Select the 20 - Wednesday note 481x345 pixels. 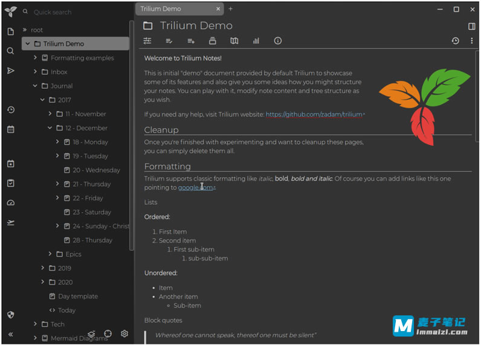[96, 170]
